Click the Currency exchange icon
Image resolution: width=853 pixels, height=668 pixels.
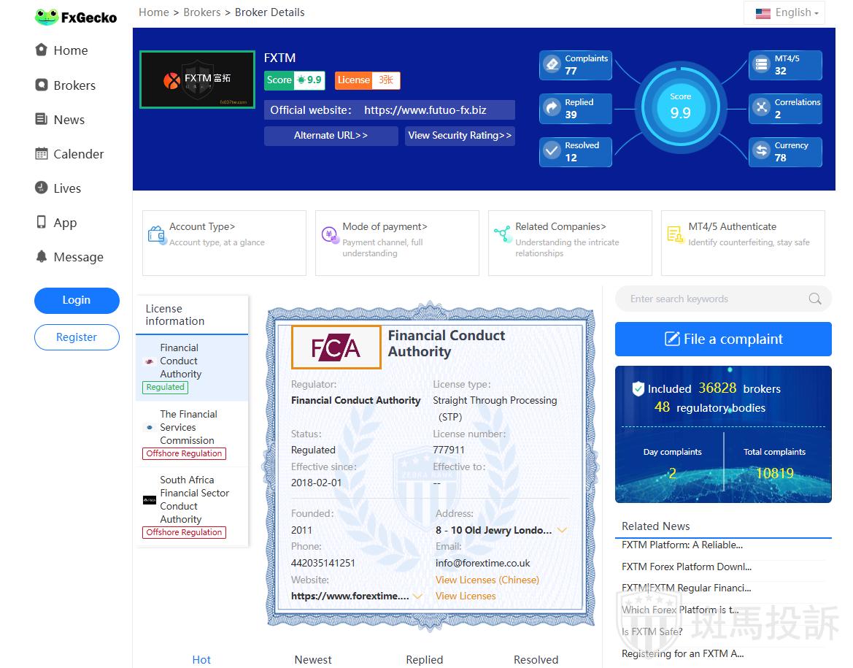762,151
